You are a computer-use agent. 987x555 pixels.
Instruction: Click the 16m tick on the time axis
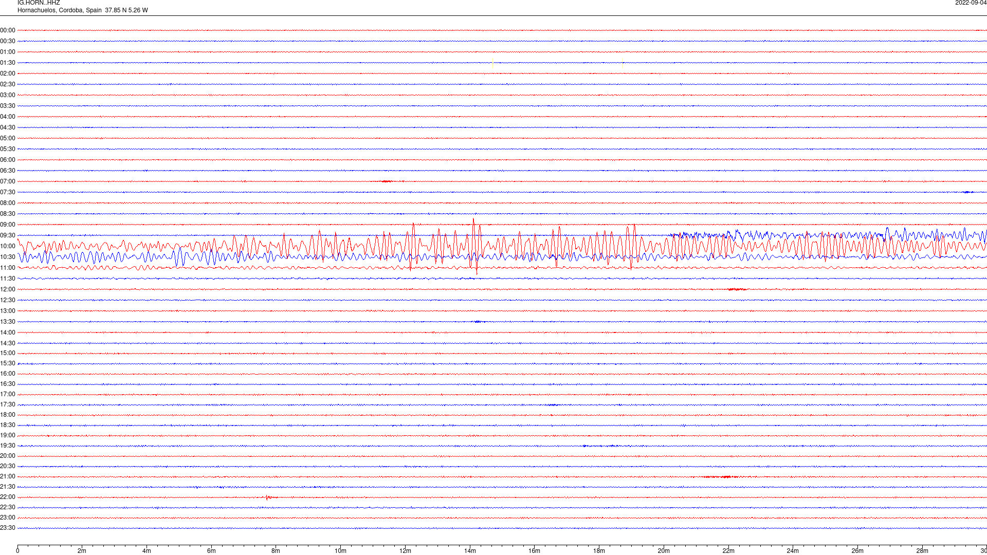[535, 551]
